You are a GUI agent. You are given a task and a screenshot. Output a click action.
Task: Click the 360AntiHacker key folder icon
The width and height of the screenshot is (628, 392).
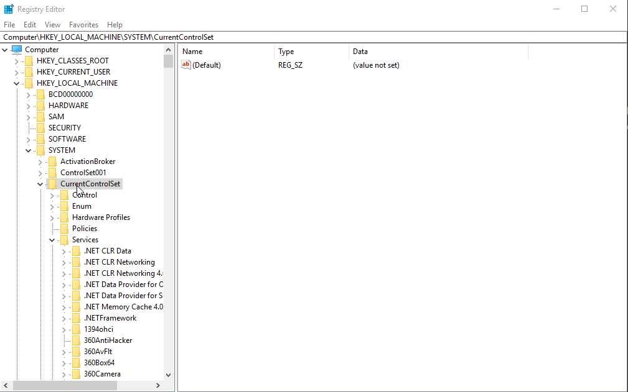click(76, 340)
